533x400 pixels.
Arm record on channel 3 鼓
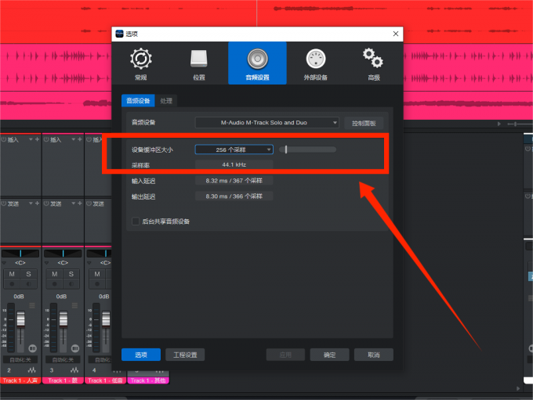[x=54, y=284]
